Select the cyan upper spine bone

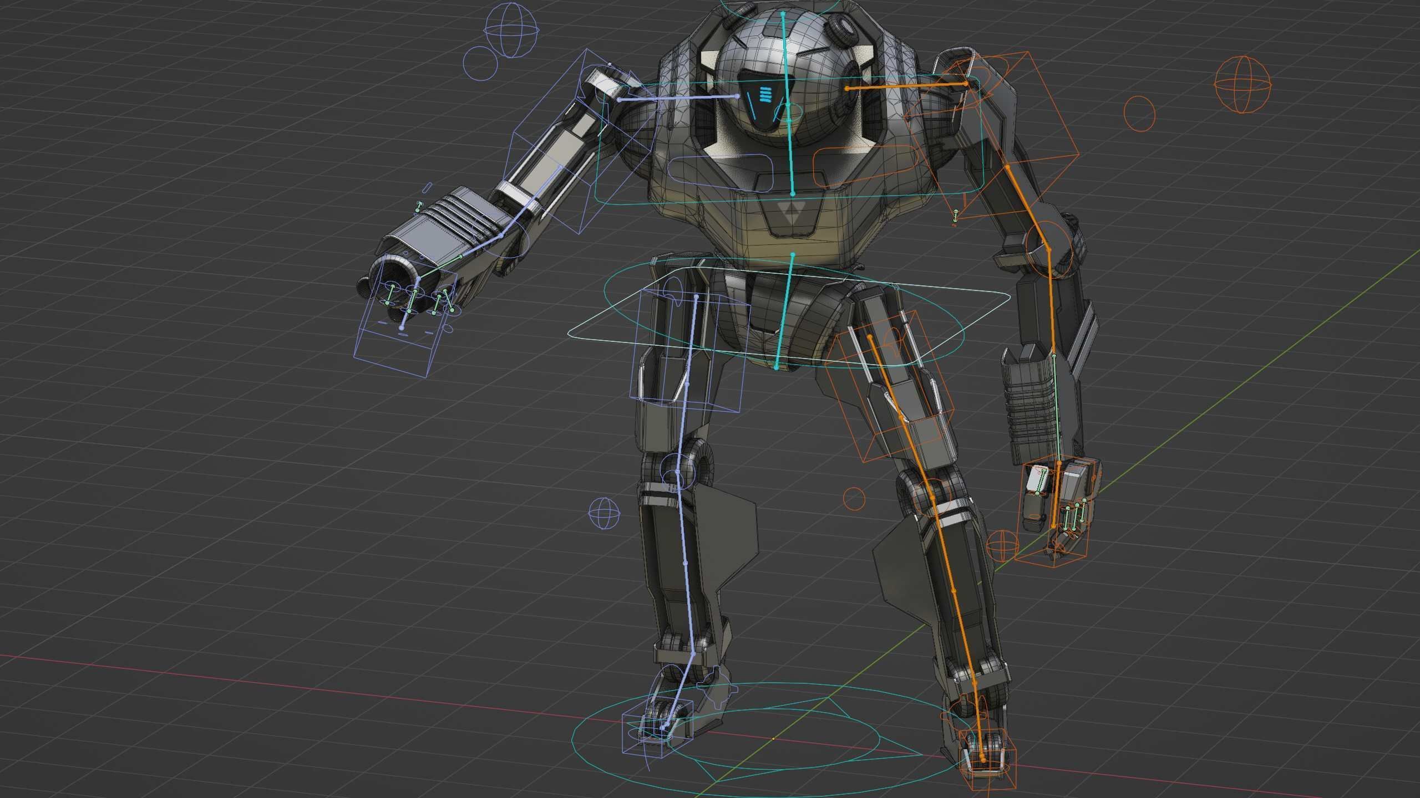pyautogui.click(x=788, y=103)
